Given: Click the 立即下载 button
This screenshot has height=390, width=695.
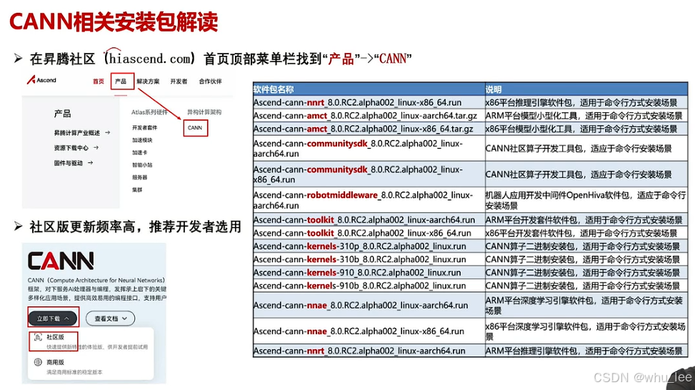Looking at the screenshot, I should pos(53,319).
